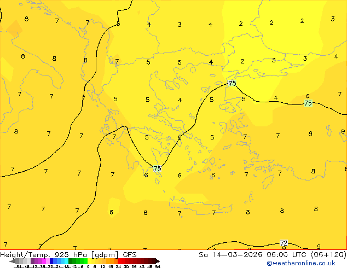Click the left arrow end of color scale
Screen dimensions: 347x268
[13, 261]
